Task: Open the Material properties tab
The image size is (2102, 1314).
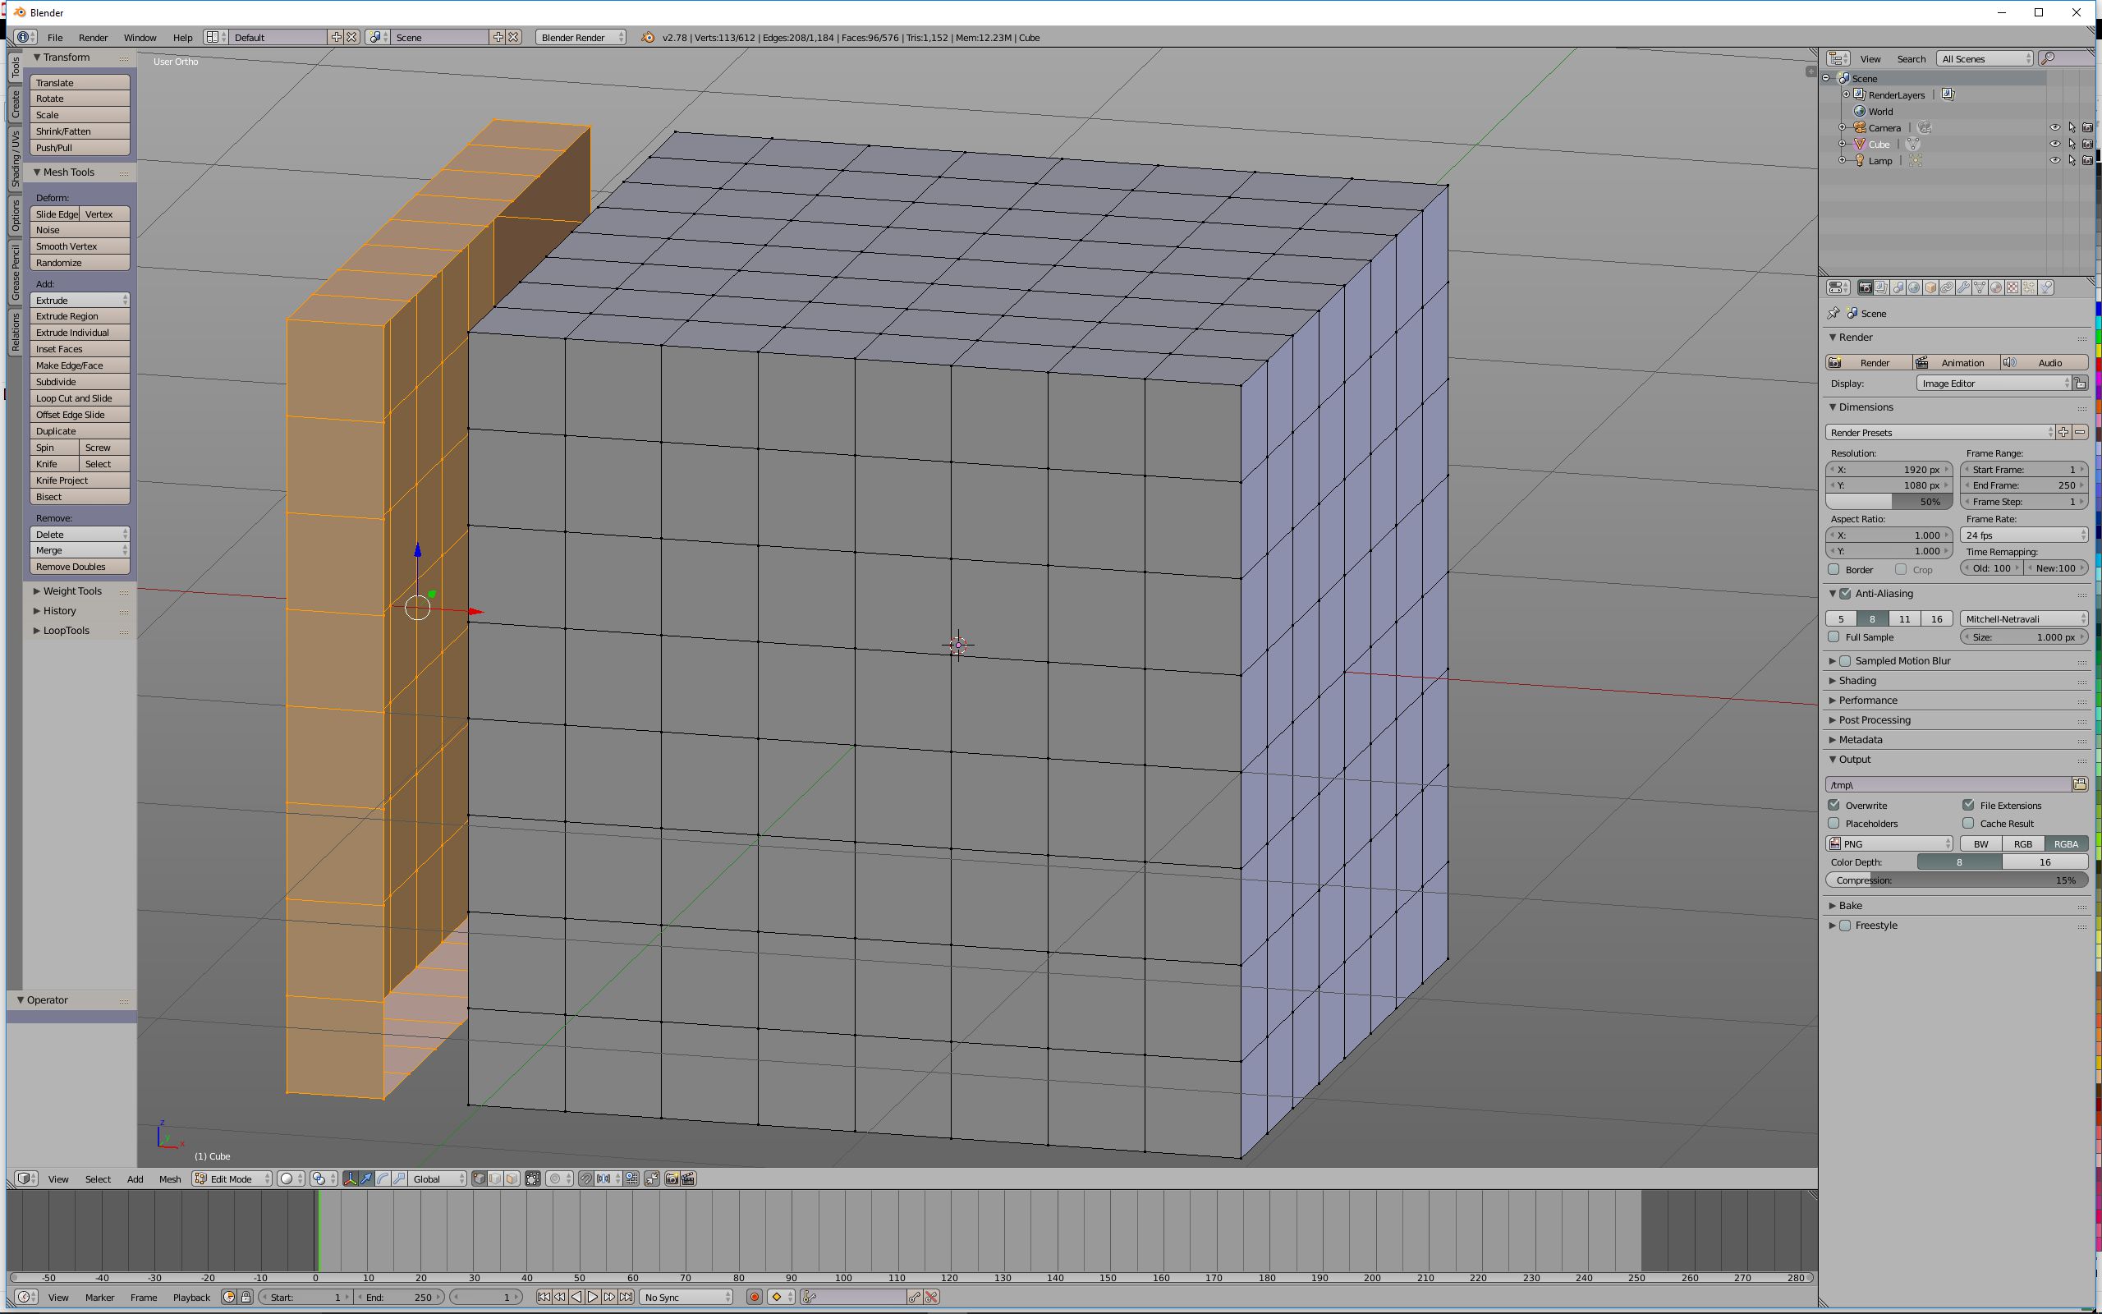Action: pos(1996,287)
